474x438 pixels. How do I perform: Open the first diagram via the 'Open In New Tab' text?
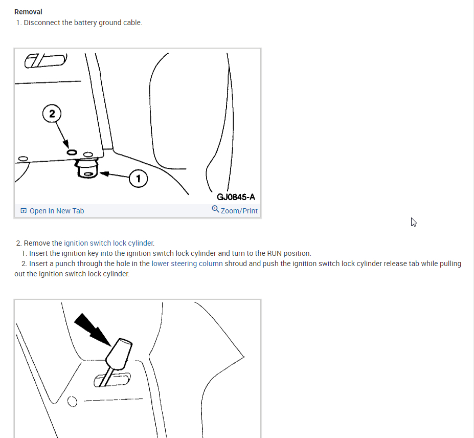[x=57, y=211]
